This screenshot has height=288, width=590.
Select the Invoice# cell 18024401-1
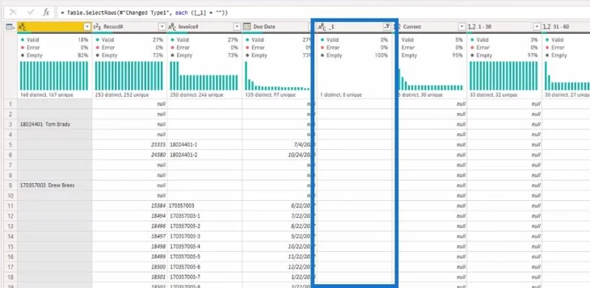coord(204,145)
